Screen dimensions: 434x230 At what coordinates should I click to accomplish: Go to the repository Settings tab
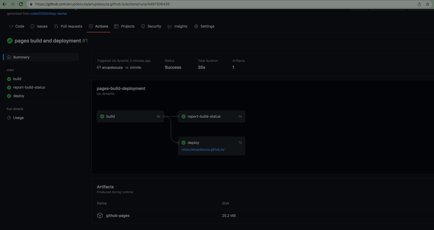coord(204,26)
